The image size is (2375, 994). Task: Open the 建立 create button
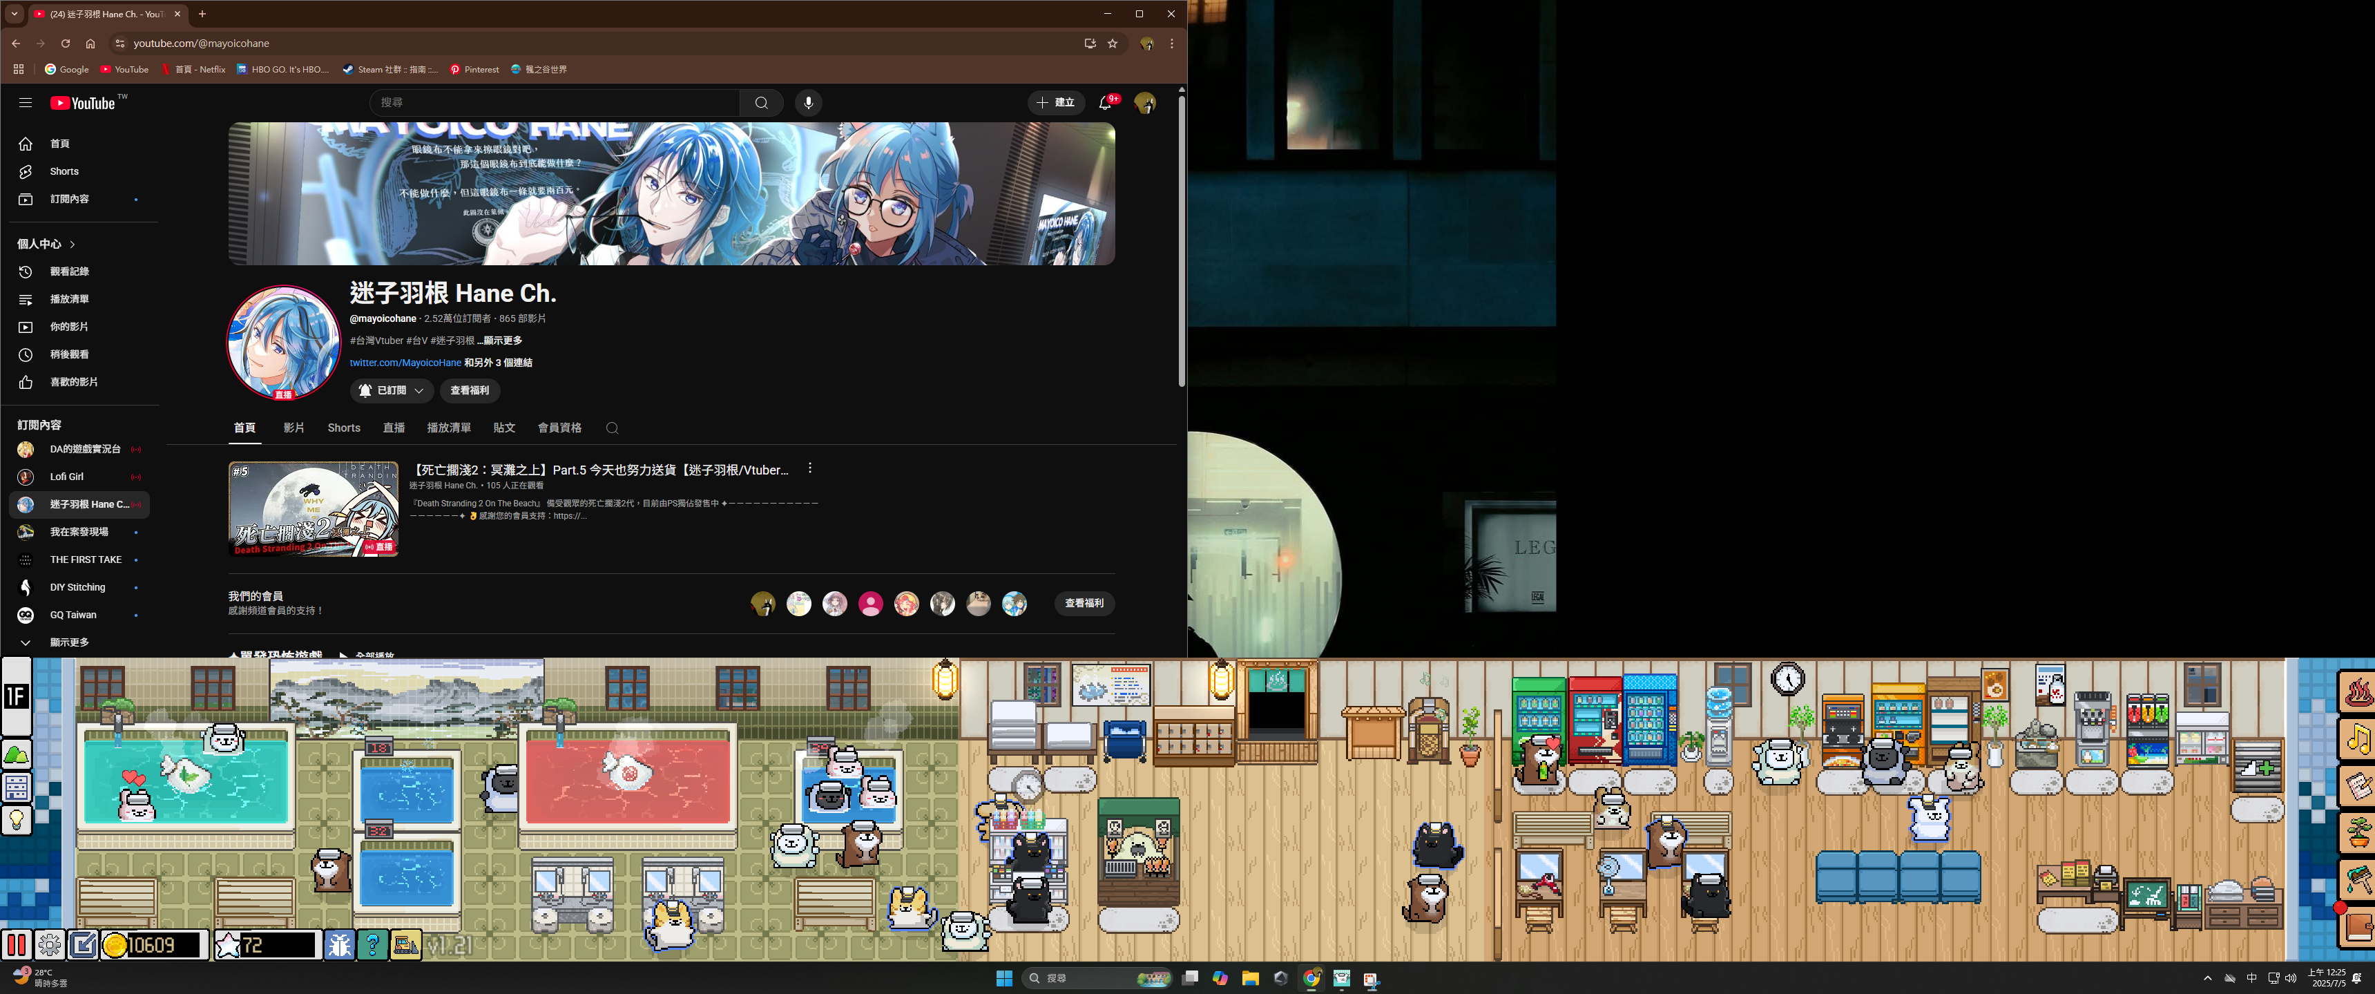[1056, 102]
